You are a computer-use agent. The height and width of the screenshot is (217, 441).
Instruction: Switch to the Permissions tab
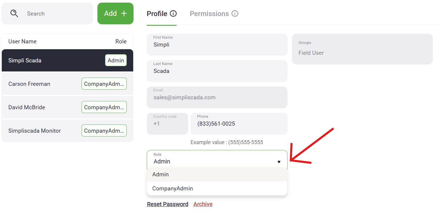pos(209,14)
